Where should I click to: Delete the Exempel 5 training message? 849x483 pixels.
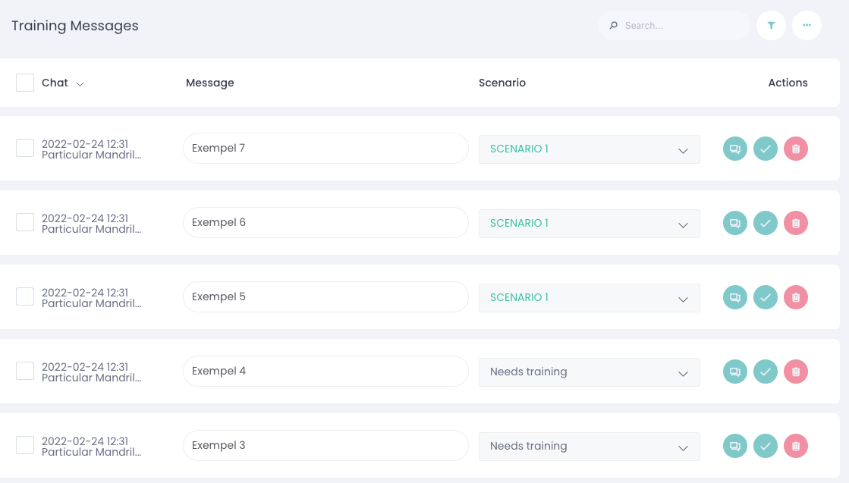point(795,297)
